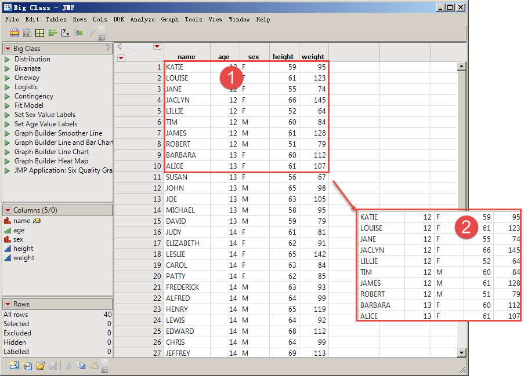528x376 pixels.
Task: Select the weight column header
Action: [x=313, y=57]
